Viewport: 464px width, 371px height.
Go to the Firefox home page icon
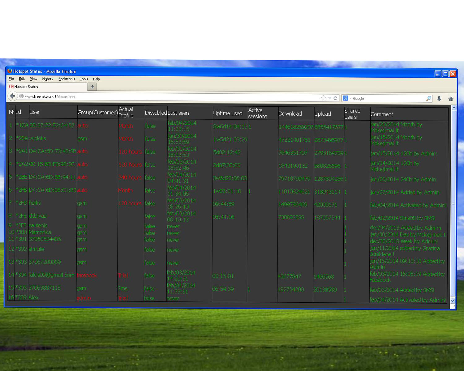pyautogui.click(x=451, y=99)
